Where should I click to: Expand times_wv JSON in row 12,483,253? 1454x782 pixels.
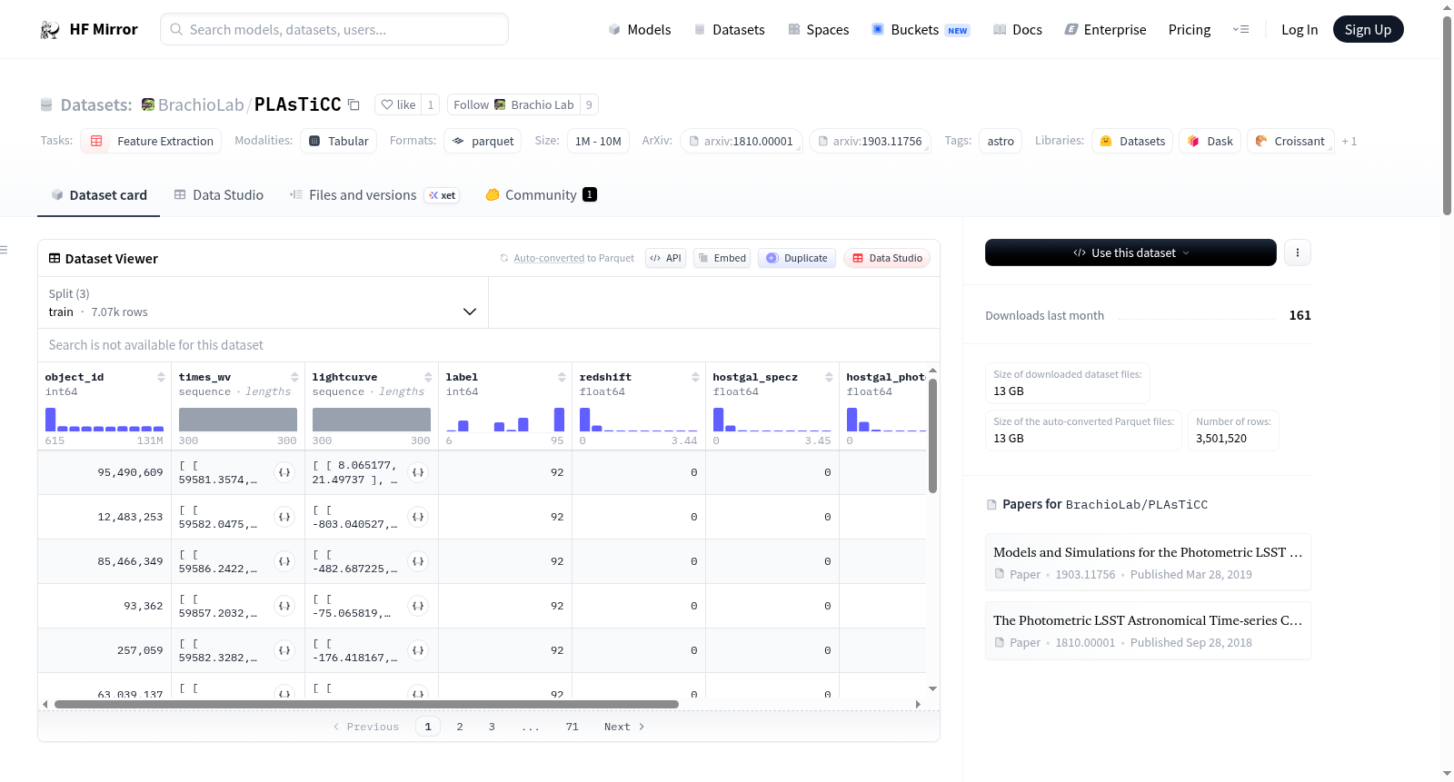(284, 517)
